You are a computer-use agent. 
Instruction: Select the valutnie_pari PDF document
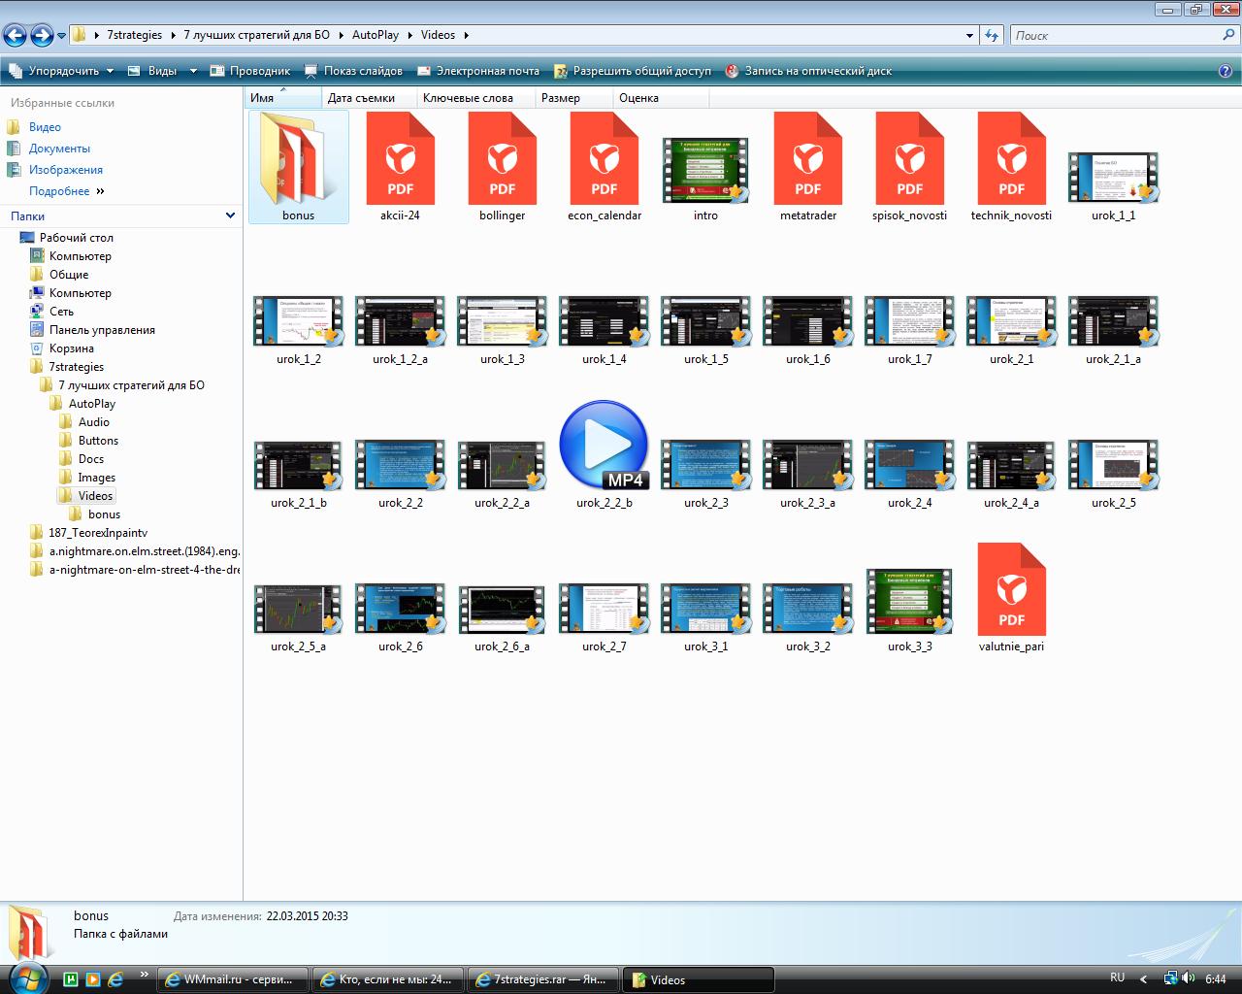tap(1011, 590)
